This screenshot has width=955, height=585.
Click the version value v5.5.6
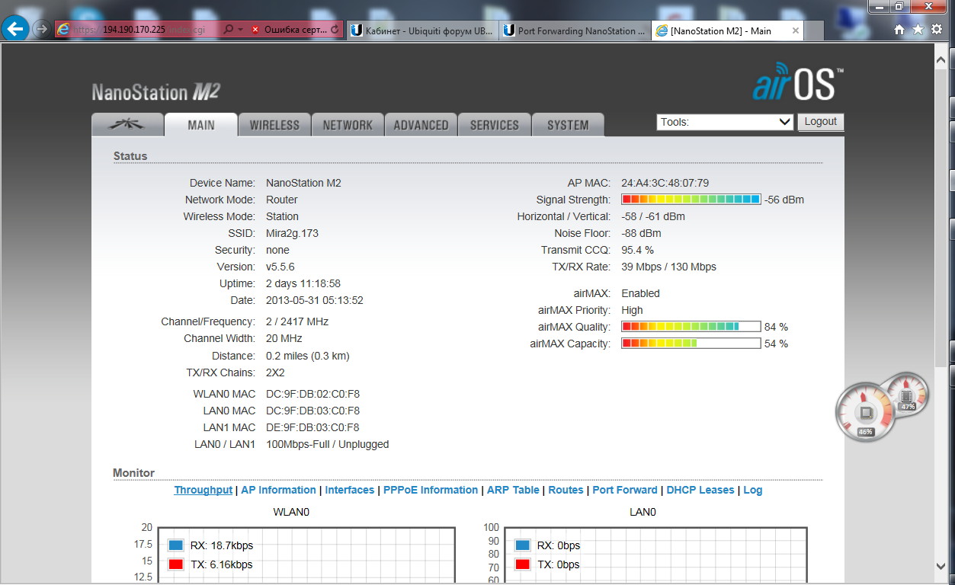click(x=280, y=267)
